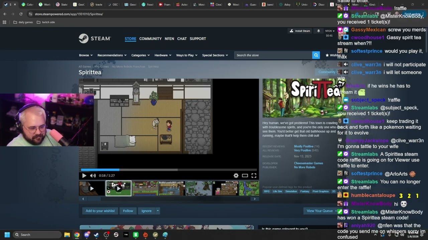Open the NFEN profile menu
Screen dimensions: 428x240
pyautogui.click(x=169, y=39)
